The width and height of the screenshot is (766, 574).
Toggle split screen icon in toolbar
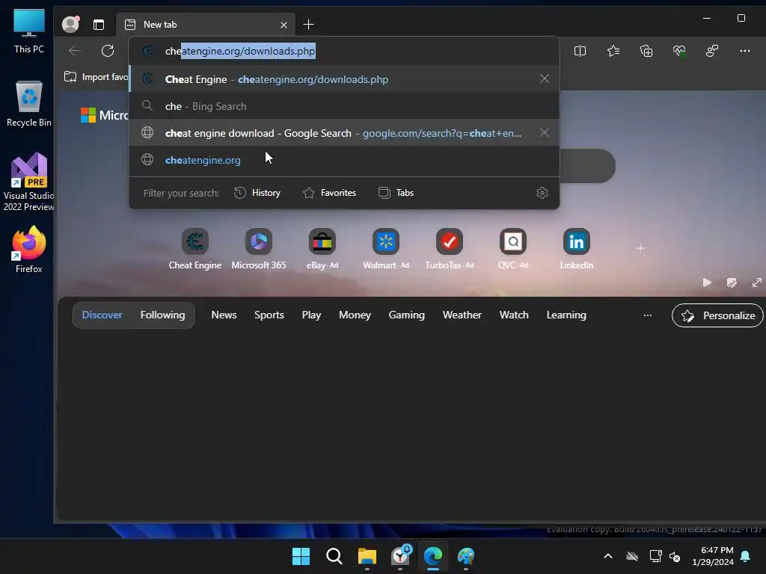tap(580, 51)
